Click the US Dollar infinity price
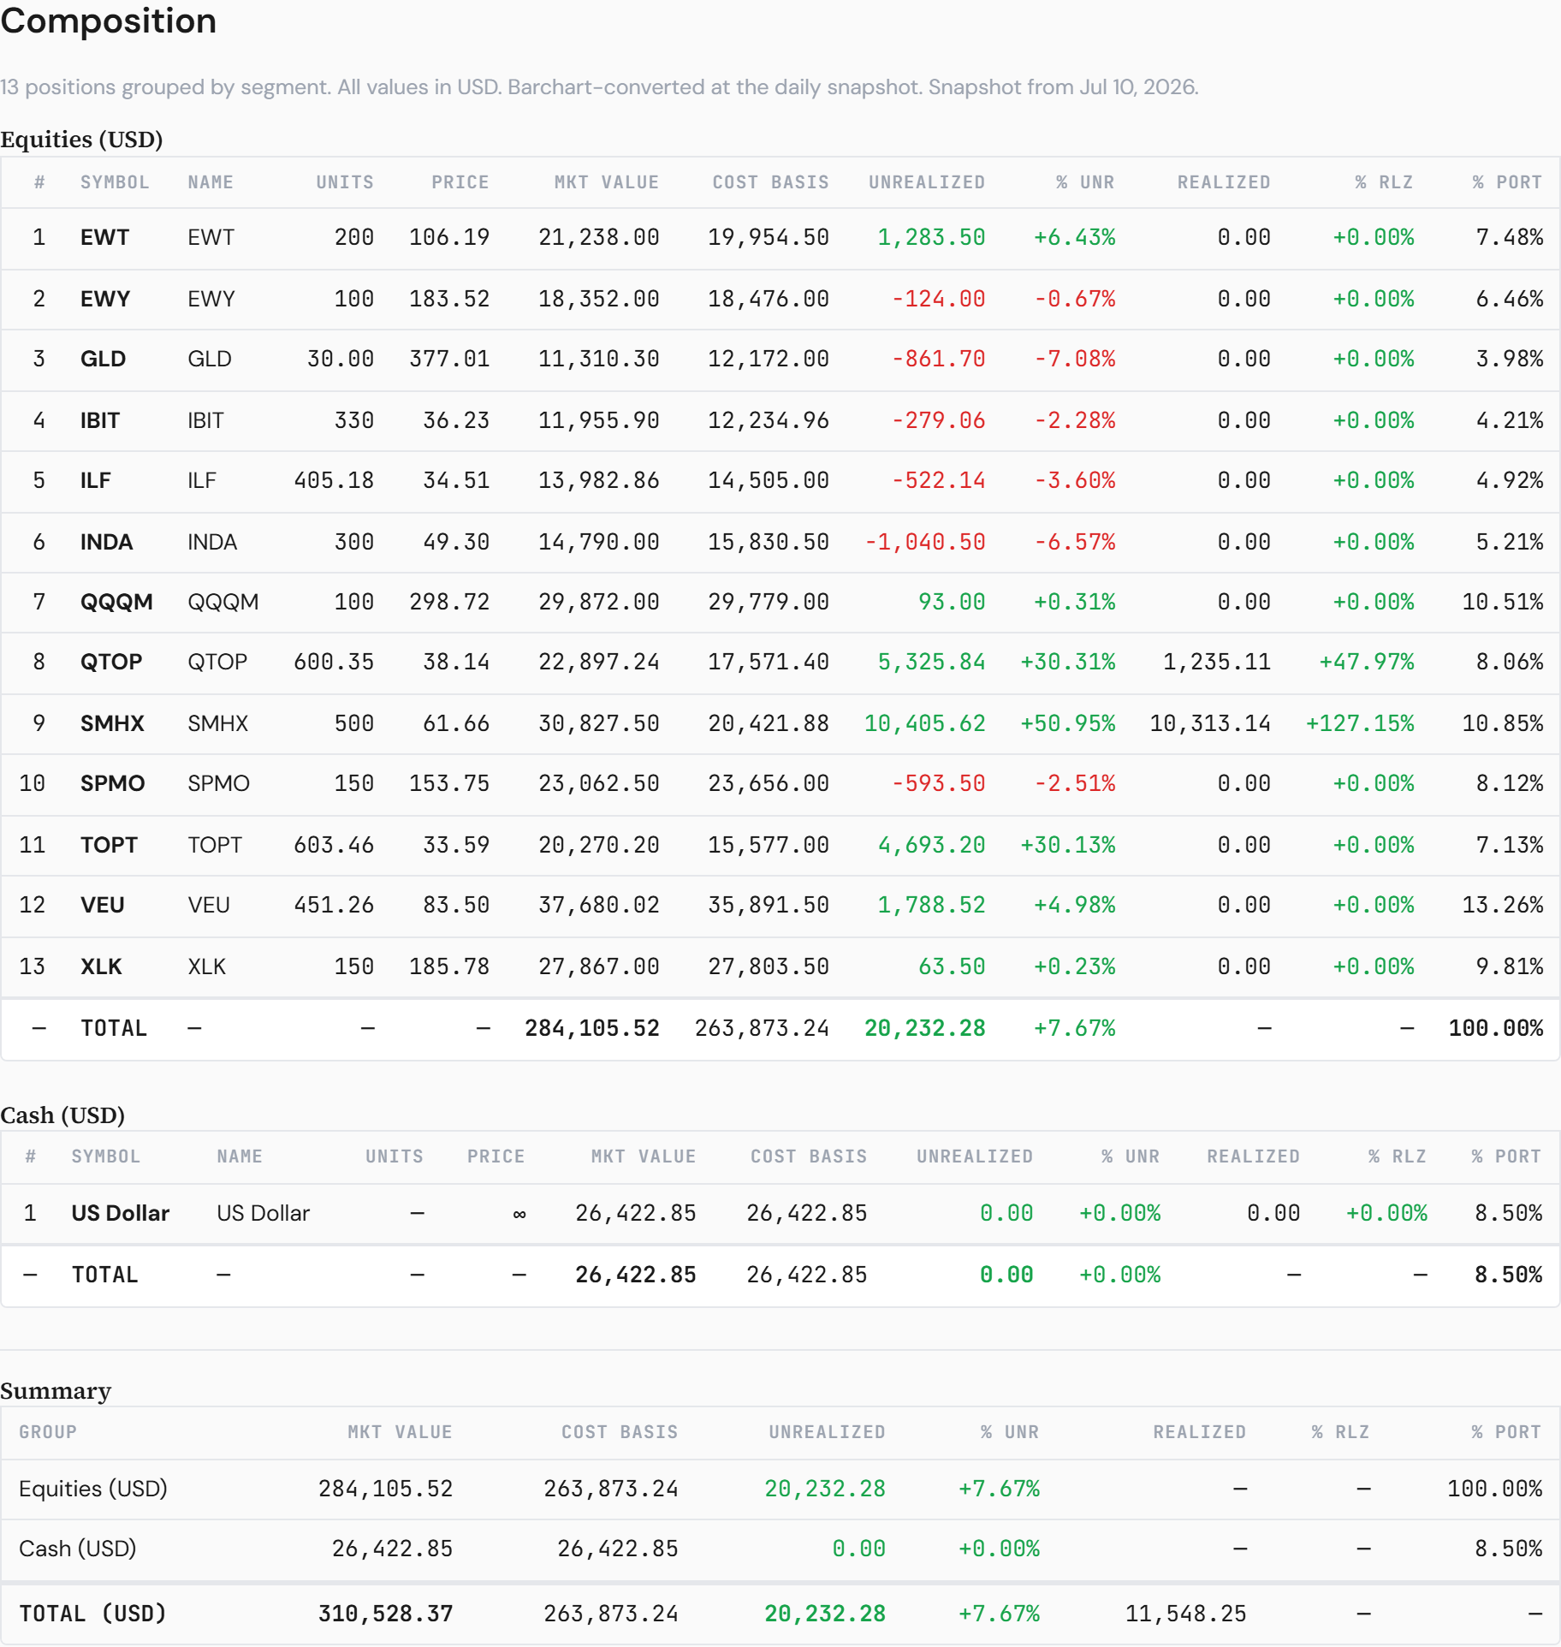This screenshot has width=1561, height=1647. pyautogui.click(x=519, y=1214)
